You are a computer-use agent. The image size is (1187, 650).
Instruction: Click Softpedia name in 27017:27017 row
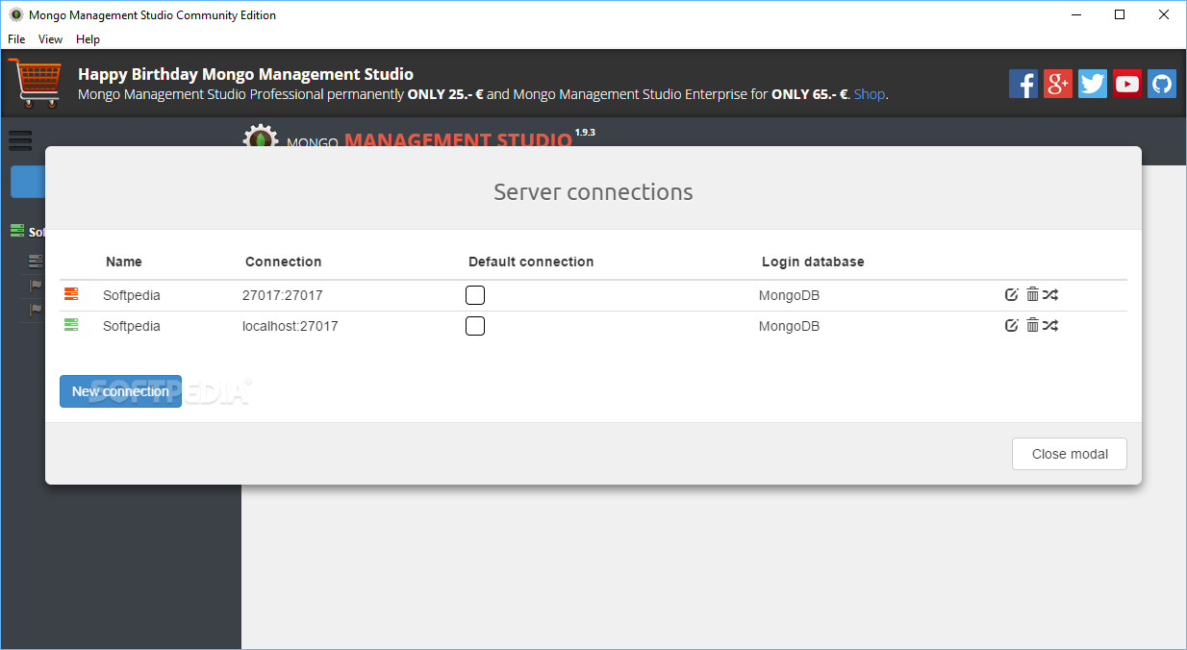click(x=132, y=295)
